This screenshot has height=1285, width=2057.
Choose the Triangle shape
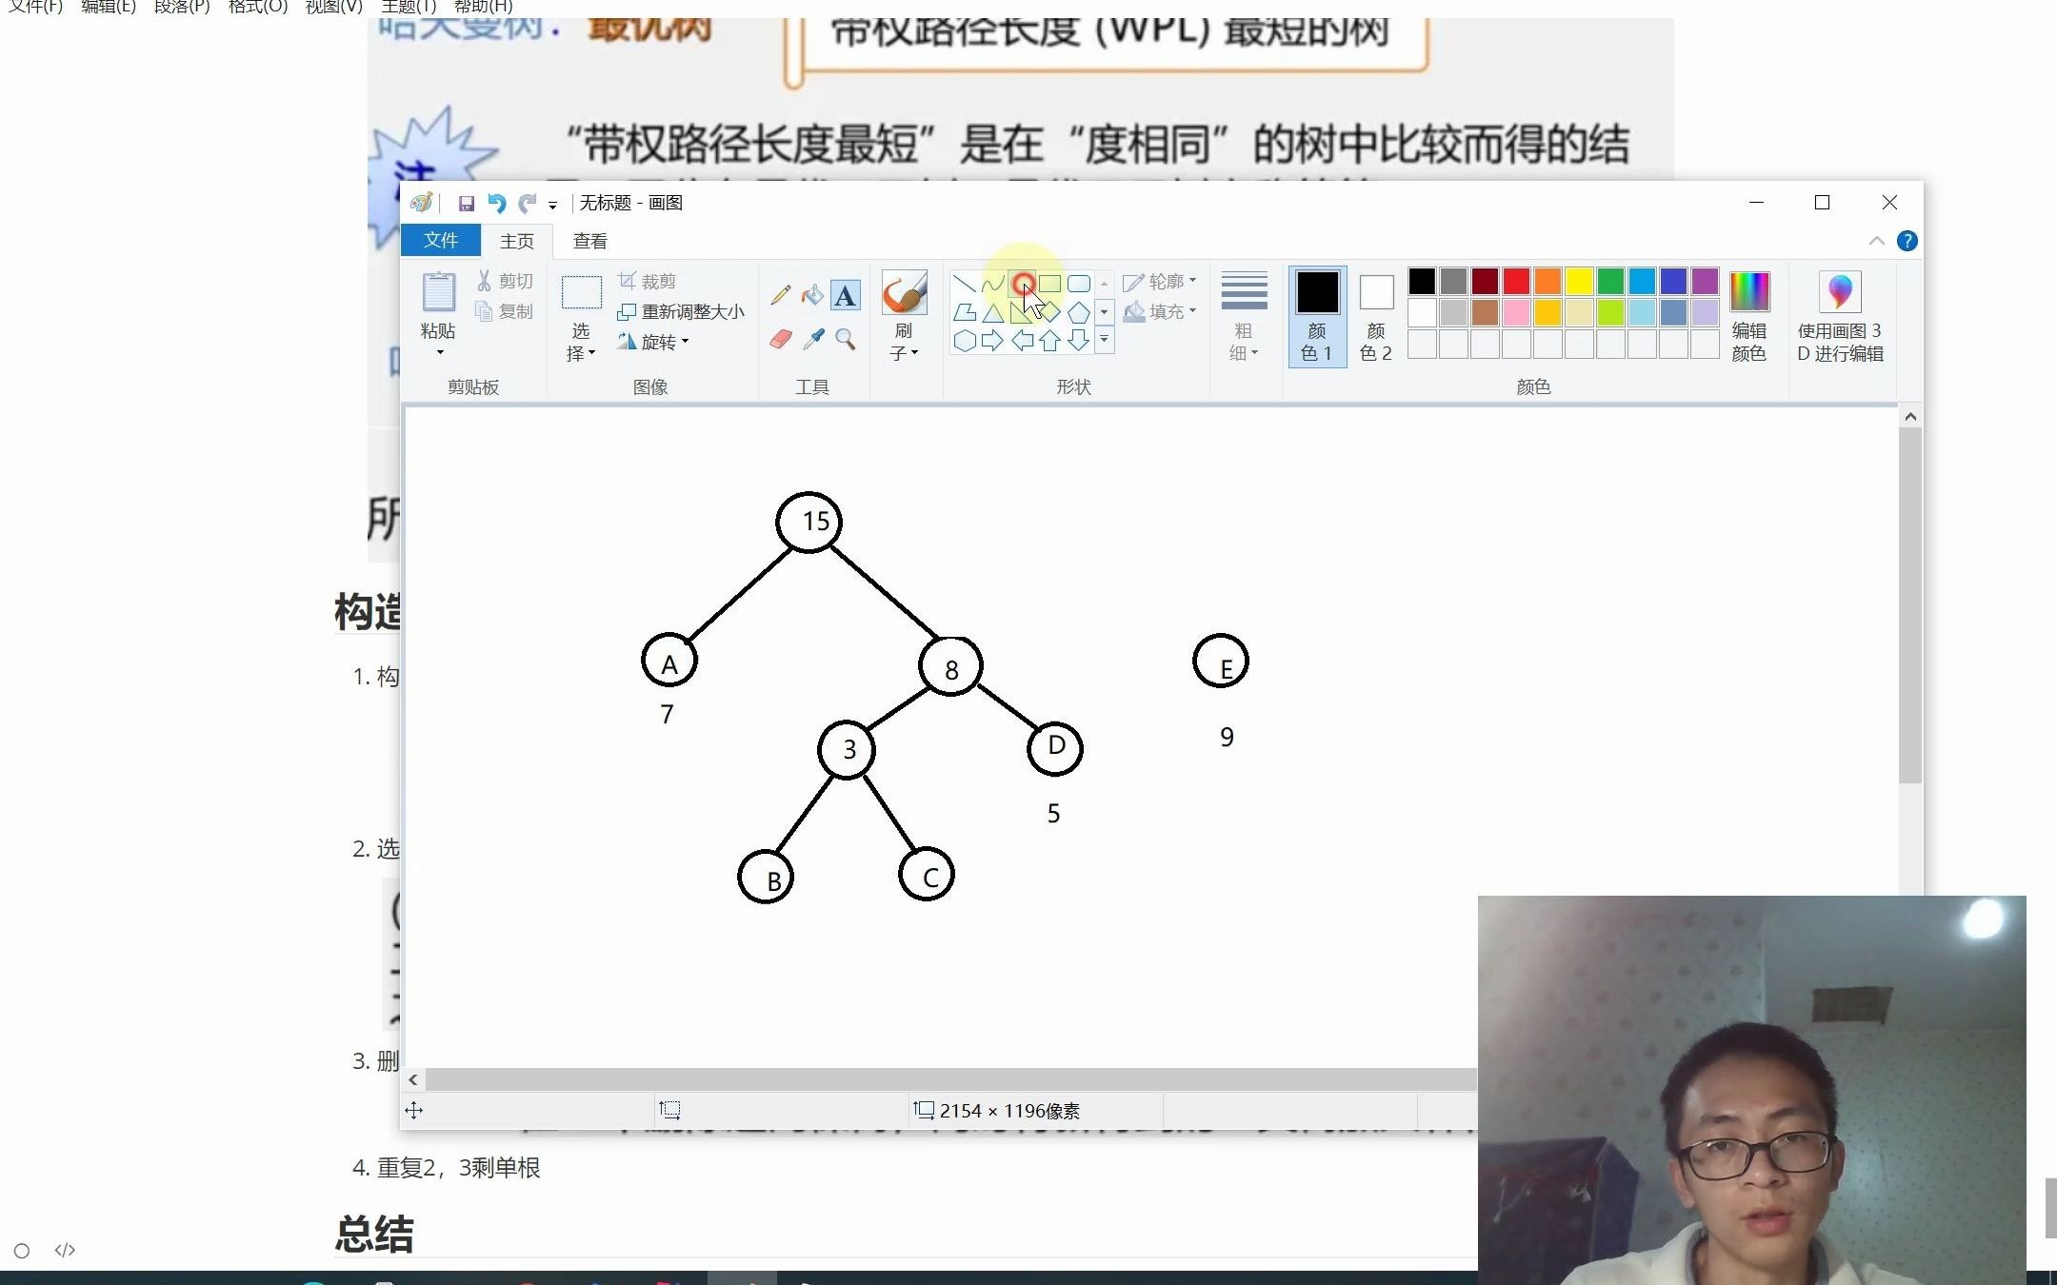pos(993,312)
